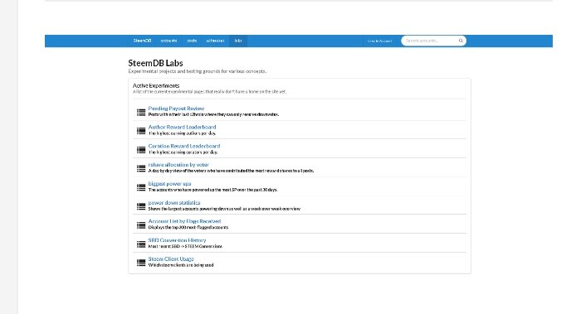
Task: Open Author Reward Leaderboard
Action: pos(182,127)
